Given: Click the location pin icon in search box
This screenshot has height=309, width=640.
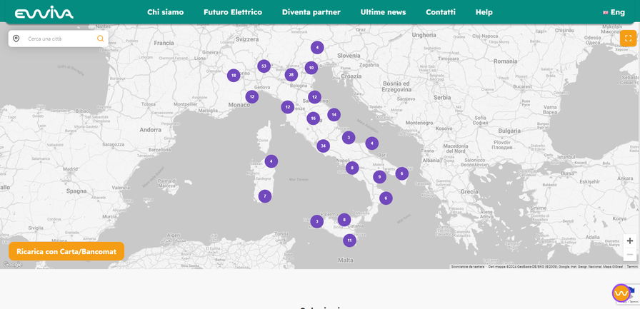Looking at the screenshot, I should coord(16,39).
